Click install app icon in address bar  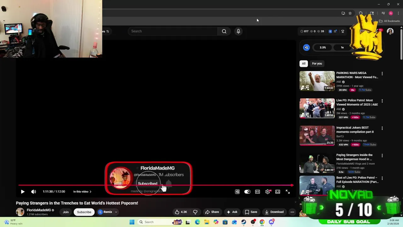343,13
